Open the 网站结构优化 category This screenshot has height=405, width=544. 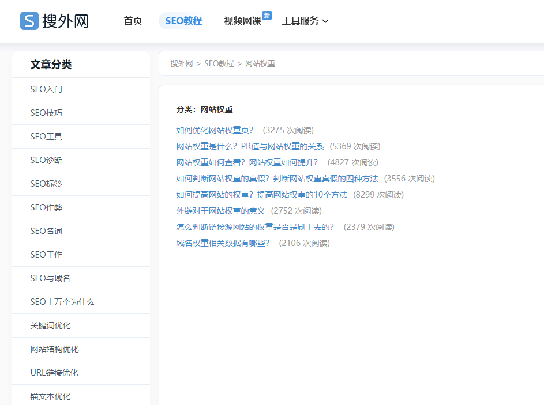81,349
